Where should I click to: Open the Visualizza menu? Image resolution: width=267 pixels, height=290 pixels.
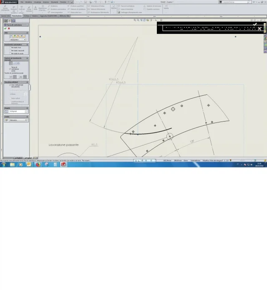(x=37, y=2)
